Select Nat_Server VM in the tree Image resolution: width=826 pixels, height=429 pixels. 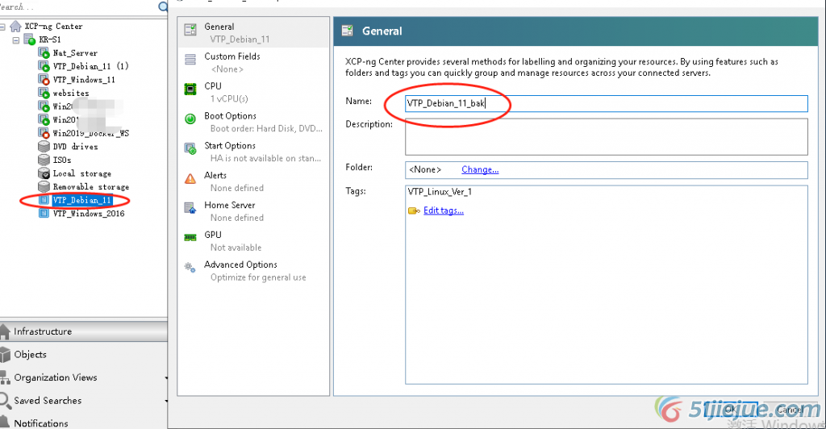[x=75, y=53]
